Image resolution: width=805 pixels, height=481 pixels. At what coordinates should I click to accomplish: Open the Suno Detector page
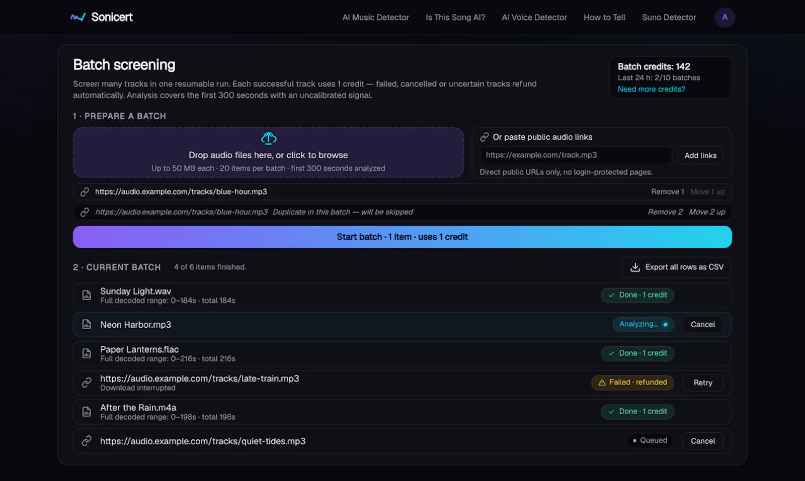[x=669, y=18]
